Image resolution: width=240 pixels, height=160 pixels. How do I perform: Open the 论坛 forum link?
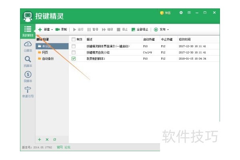click(67, 147)
